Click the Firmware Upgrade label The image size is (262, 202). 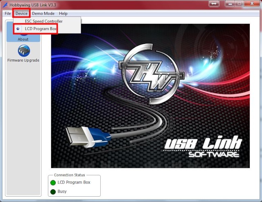click(x=23, y=60)
